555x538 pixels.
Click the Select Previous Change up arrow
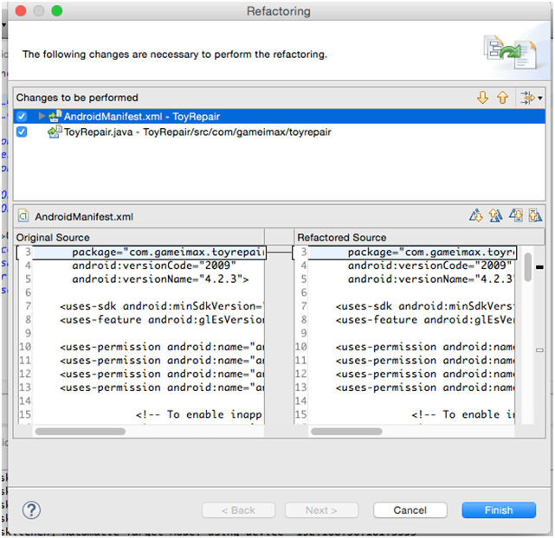[502, 99]
